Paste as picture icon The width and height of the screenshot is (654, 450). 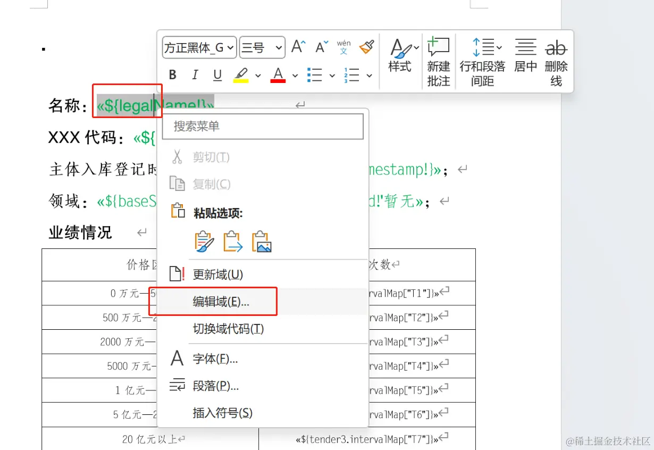tap(262, 241)
